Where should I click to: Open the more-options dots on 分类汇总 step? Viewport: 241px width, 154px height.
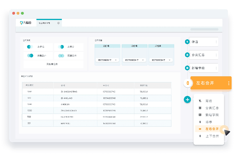coord(216,55)
